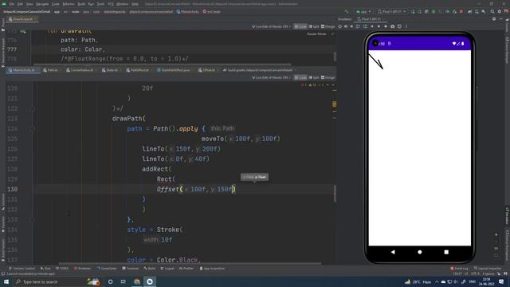Click emulator power button icon
Screen dimensions: 510x287
click(x=340, y=26)
